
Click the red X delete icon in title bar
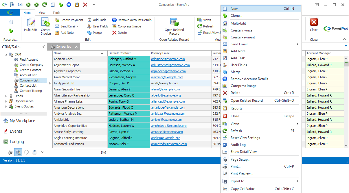click(x=85, y=5)
